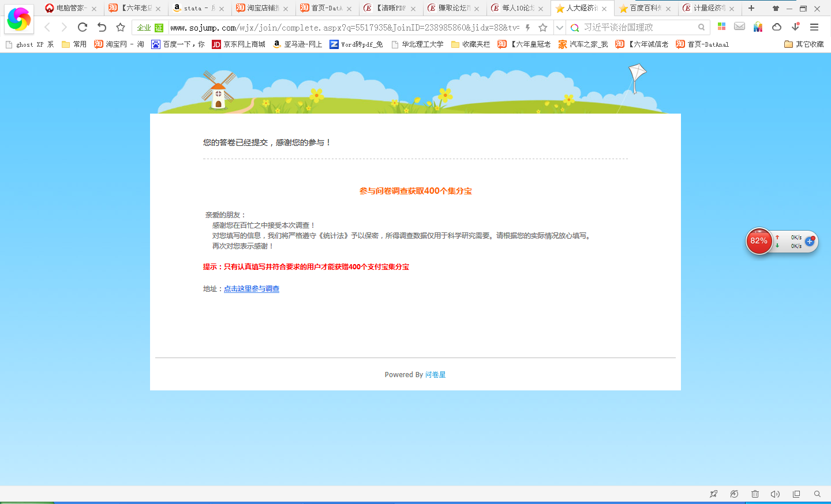Open the 【六年诚信老 bookmark
Viewport: 831px width, 504px height.
tap(642, 44)
